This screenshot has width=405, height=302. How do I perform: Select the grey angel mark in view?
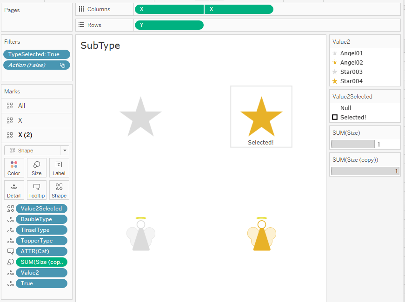click(140, 235)
